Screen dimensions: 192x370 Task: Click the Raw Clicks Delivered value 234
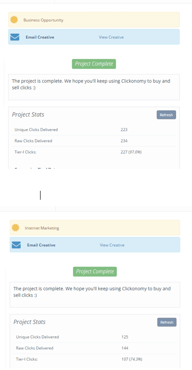(x=124, y=141)
